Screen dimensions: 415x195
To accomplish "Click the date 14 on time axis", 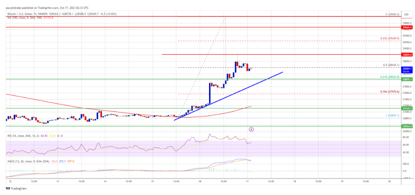I will (105, 181).
